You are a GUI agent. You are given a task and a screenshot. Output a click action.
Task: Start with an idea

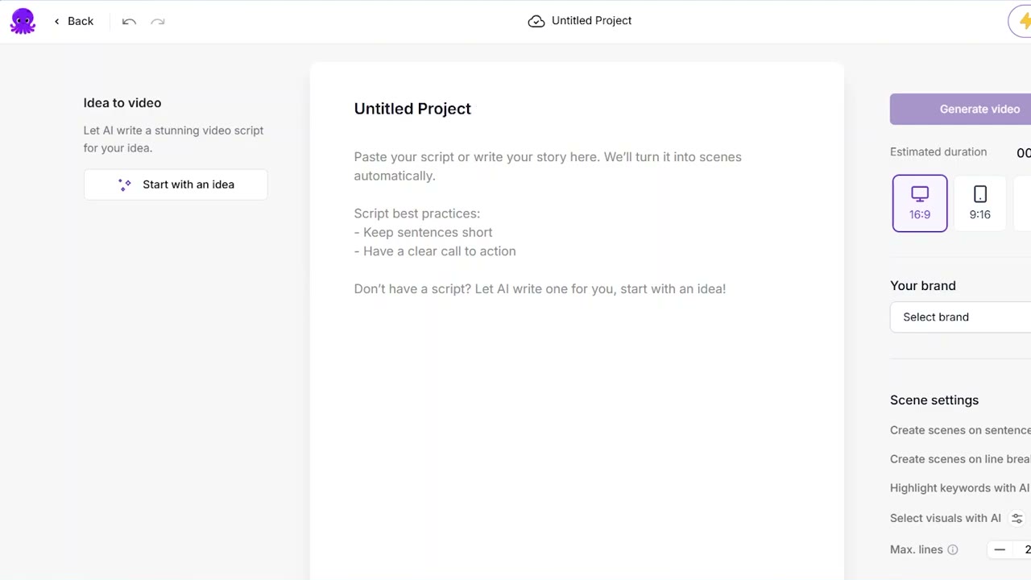176,184
